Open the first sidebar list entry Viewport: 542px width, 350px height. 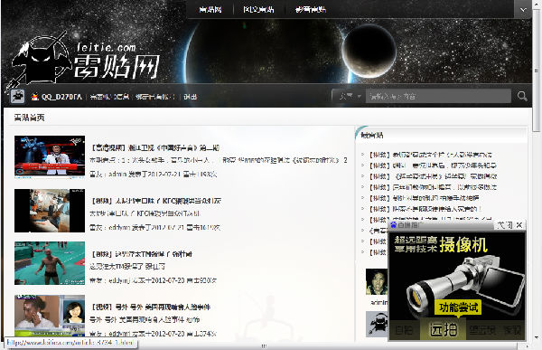[430, 155]
